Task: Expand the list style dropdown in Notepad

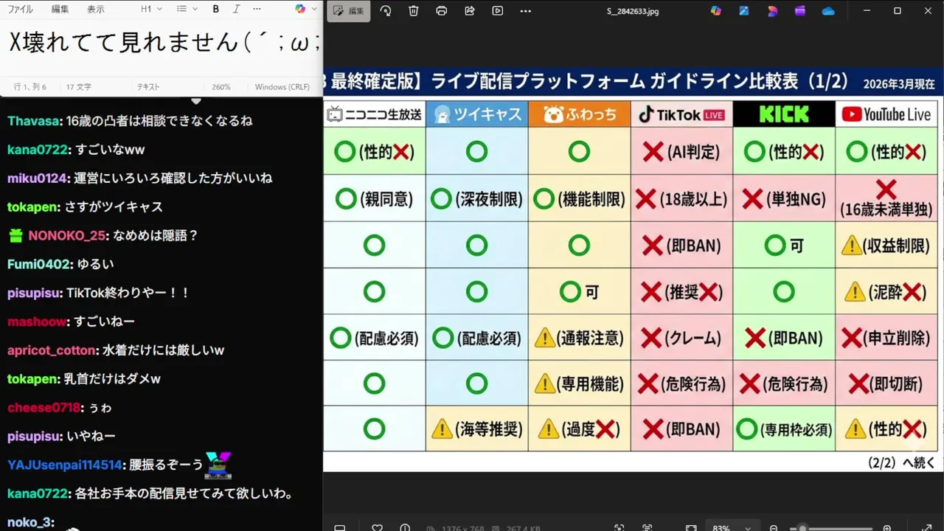Action: [x=187, y=10]
